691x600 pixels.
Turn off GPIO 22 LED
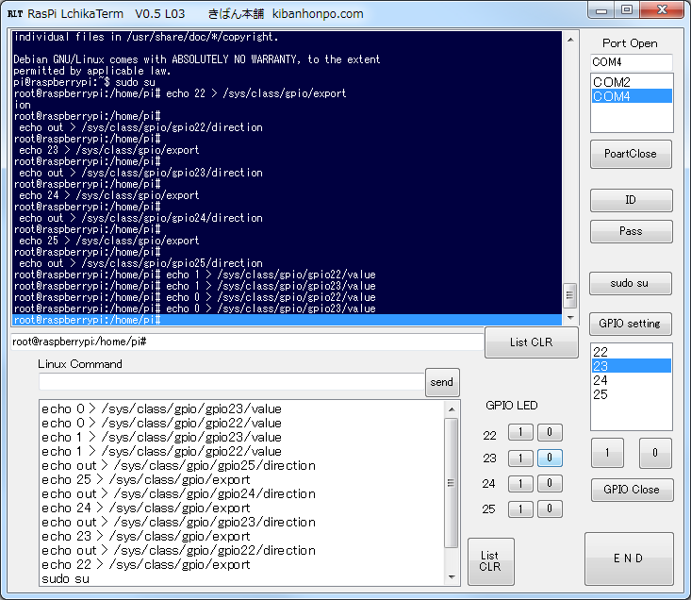[x=550, y=432]
